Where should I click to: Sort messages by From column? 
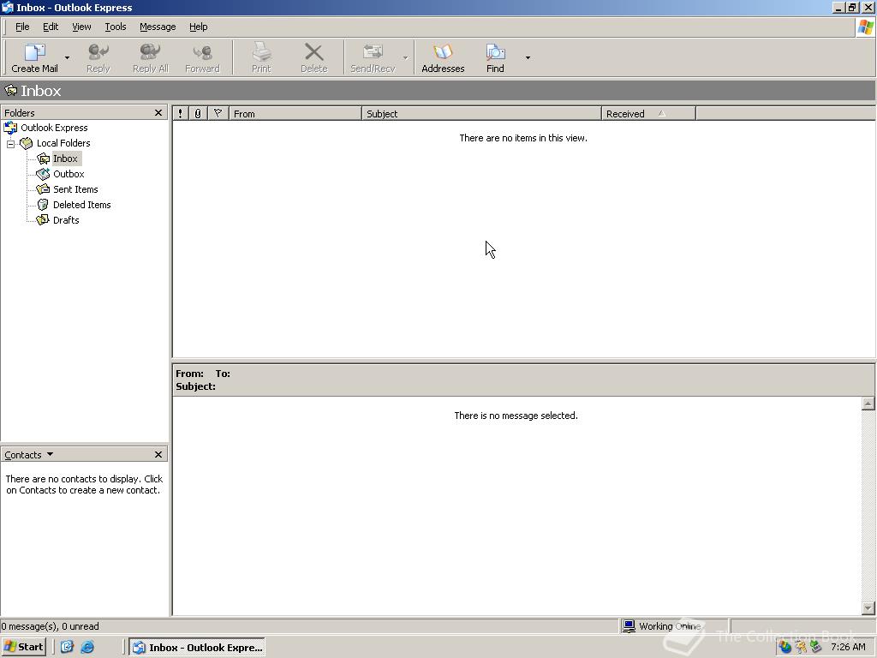(x=295, y=114)
